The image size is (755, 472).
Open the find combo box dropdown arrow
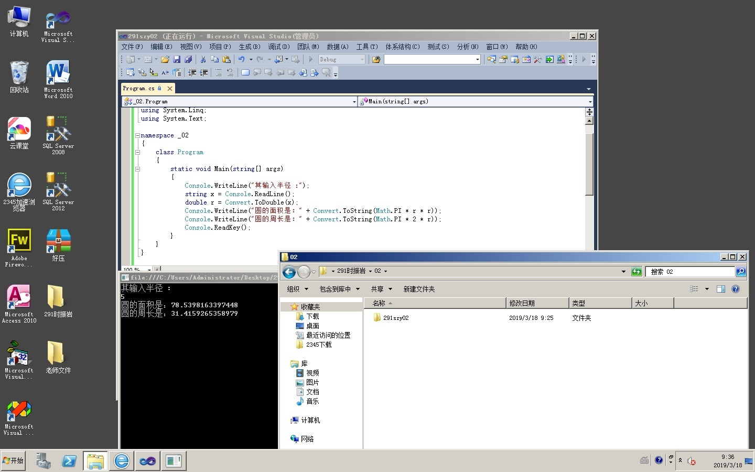point(478,60)
